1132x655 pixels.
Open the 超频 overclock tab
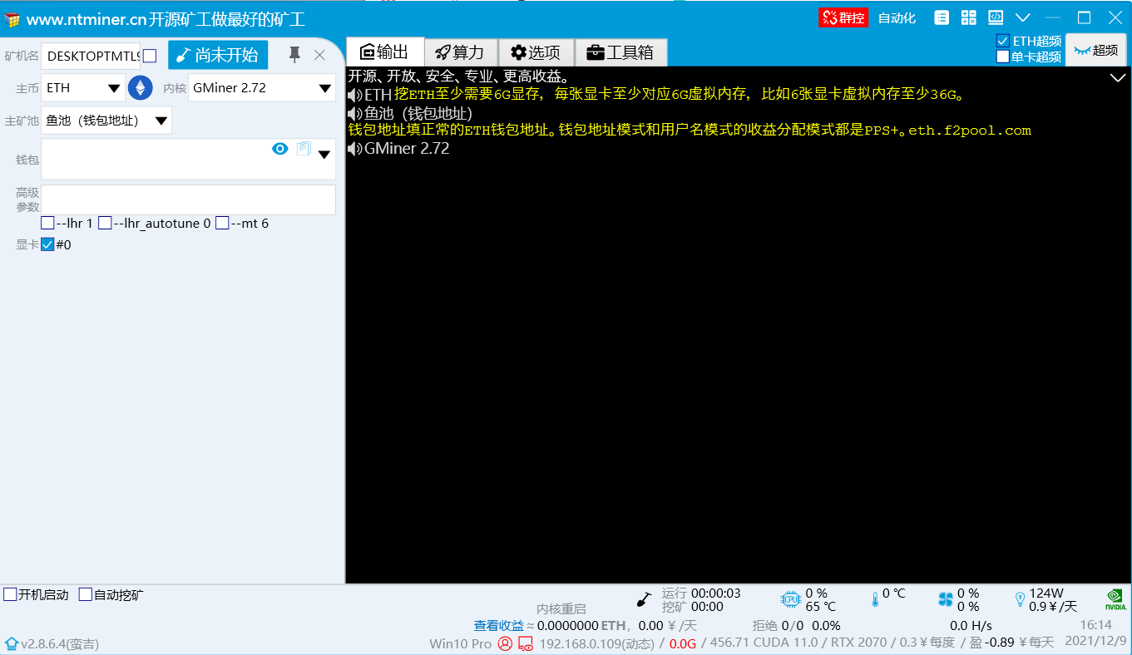point(1096,50)
